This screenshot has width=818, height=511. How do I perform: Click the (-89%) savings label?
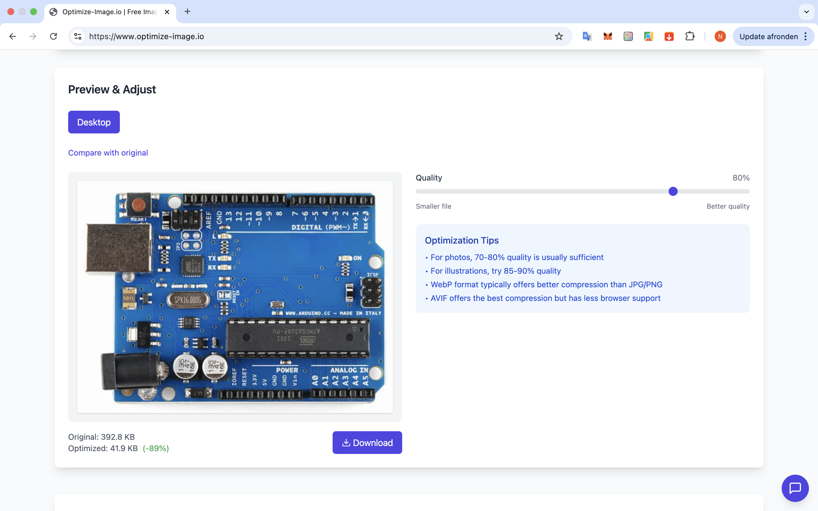pyautogui.click(x=155, y=448)
